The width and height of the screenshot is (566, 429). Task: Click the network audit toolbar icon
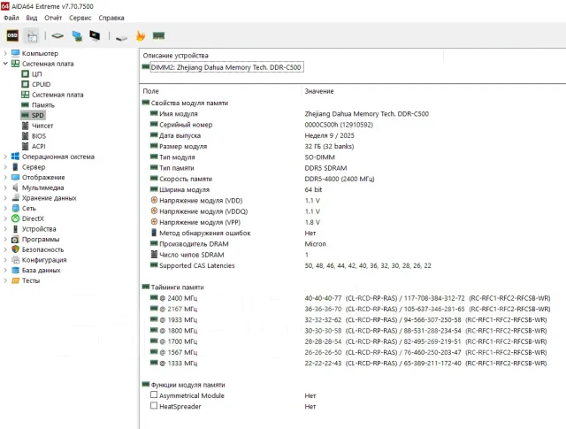(x=77, y=35)
